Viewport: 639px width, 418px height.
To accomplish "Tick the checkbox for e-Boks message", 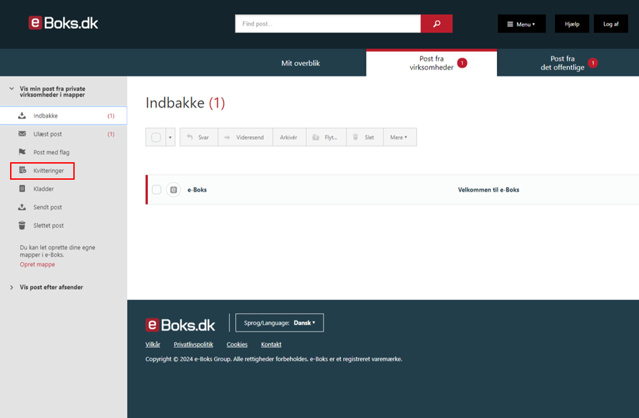I will point(157,190).
